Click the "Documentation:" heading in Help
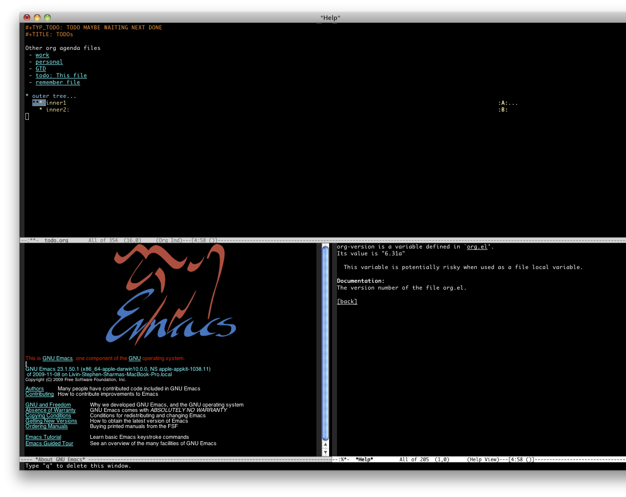 point(361,281)
